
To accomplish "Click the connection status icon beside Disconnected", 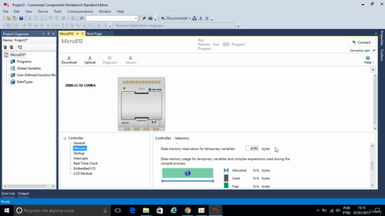I will (163, 19).
